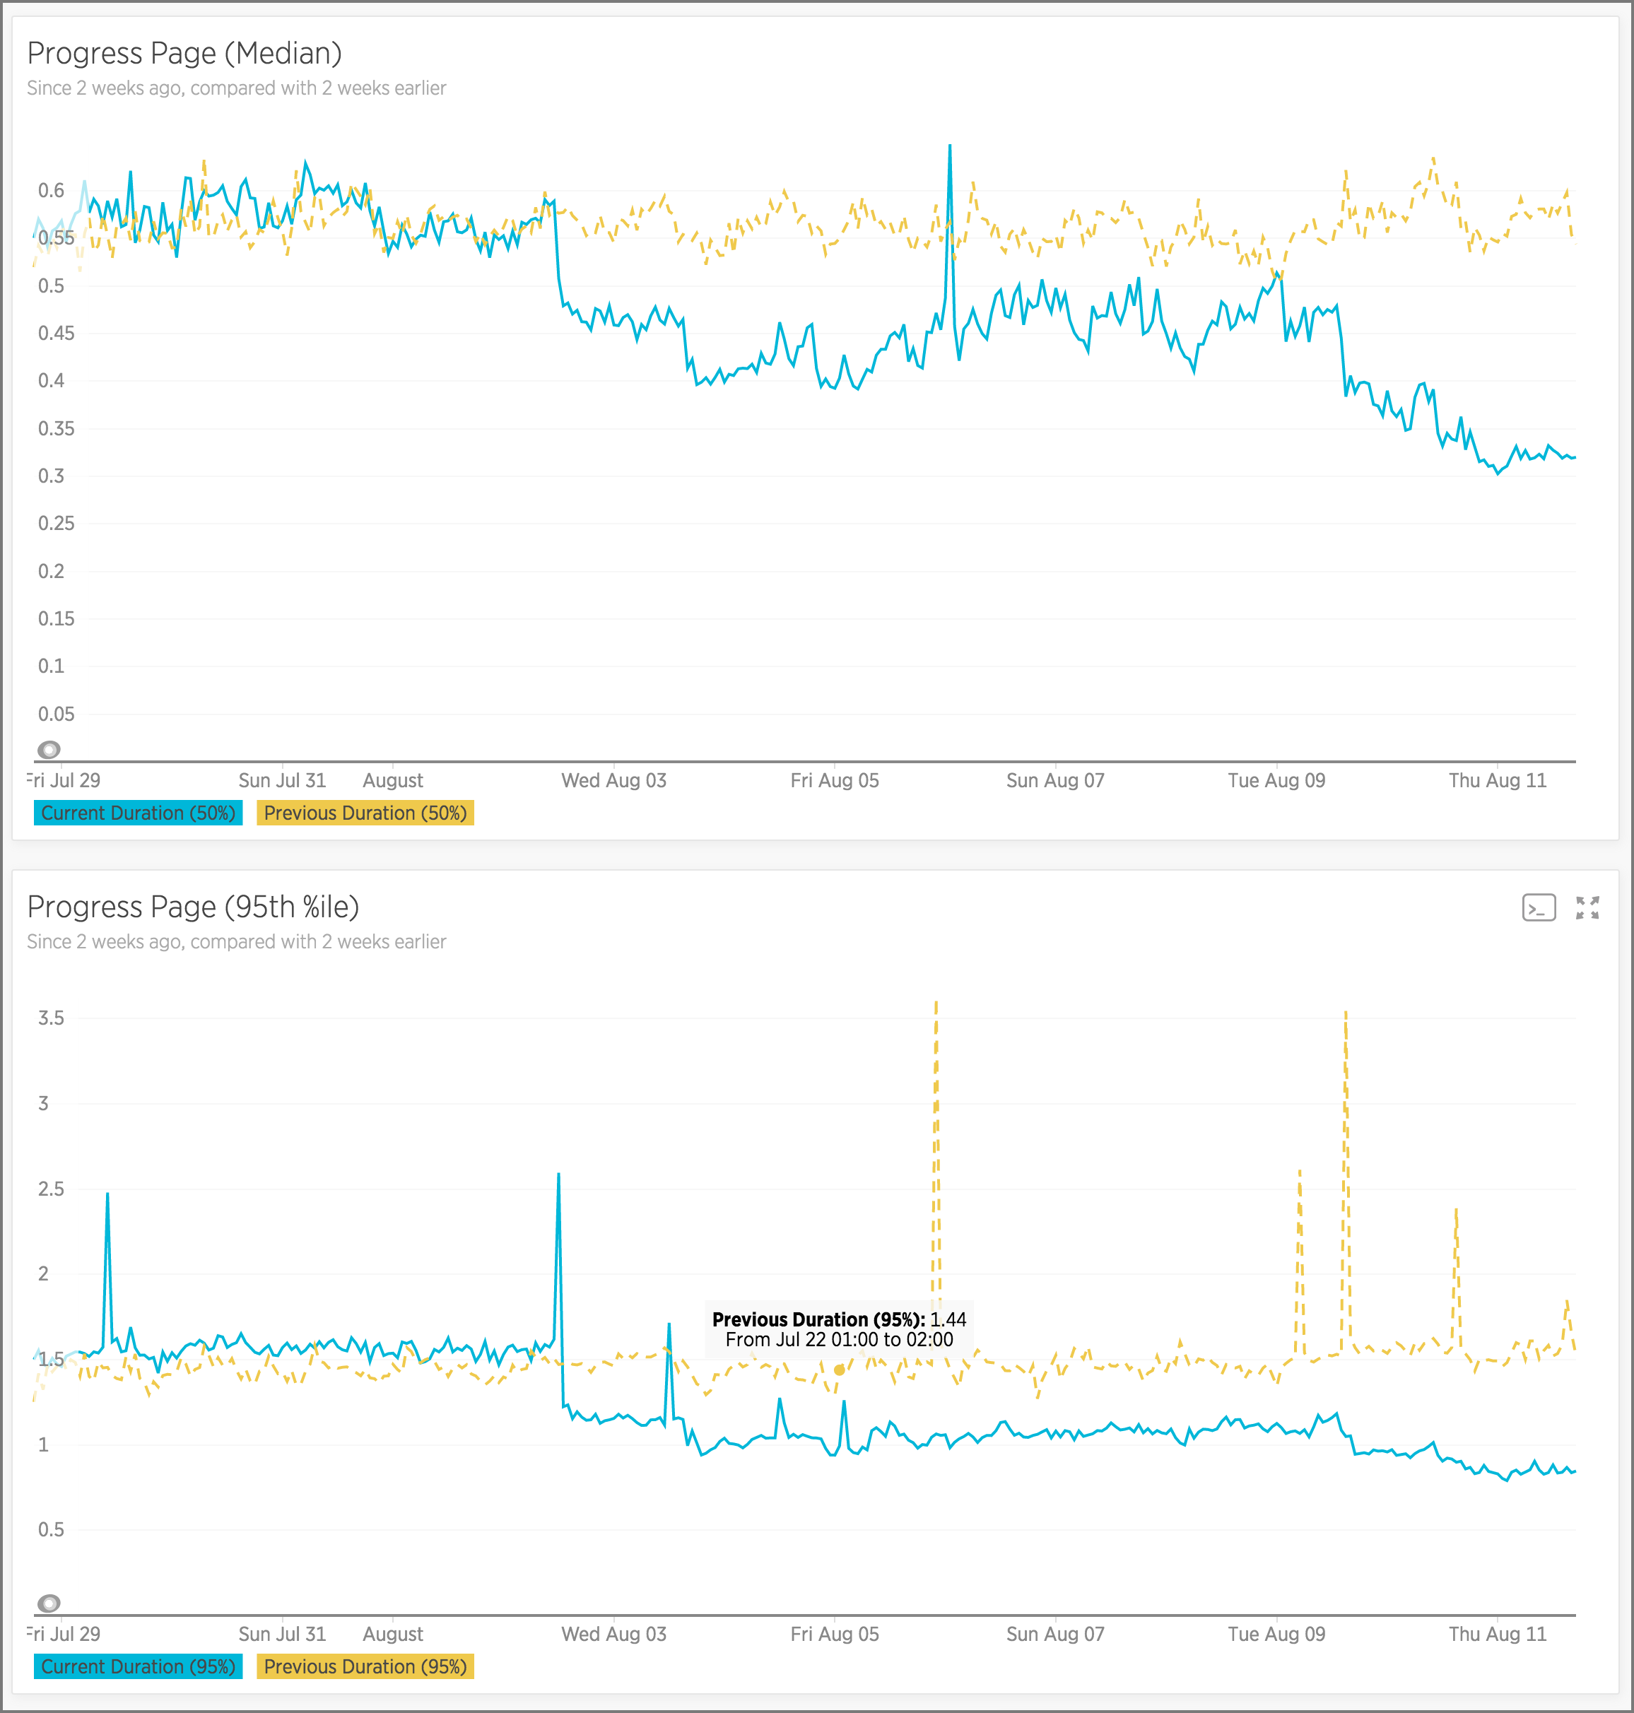Hide the Previous Duration (95%) series via legend
This screenshot has height=1713, width=1634.
[x=365, y=1666]
